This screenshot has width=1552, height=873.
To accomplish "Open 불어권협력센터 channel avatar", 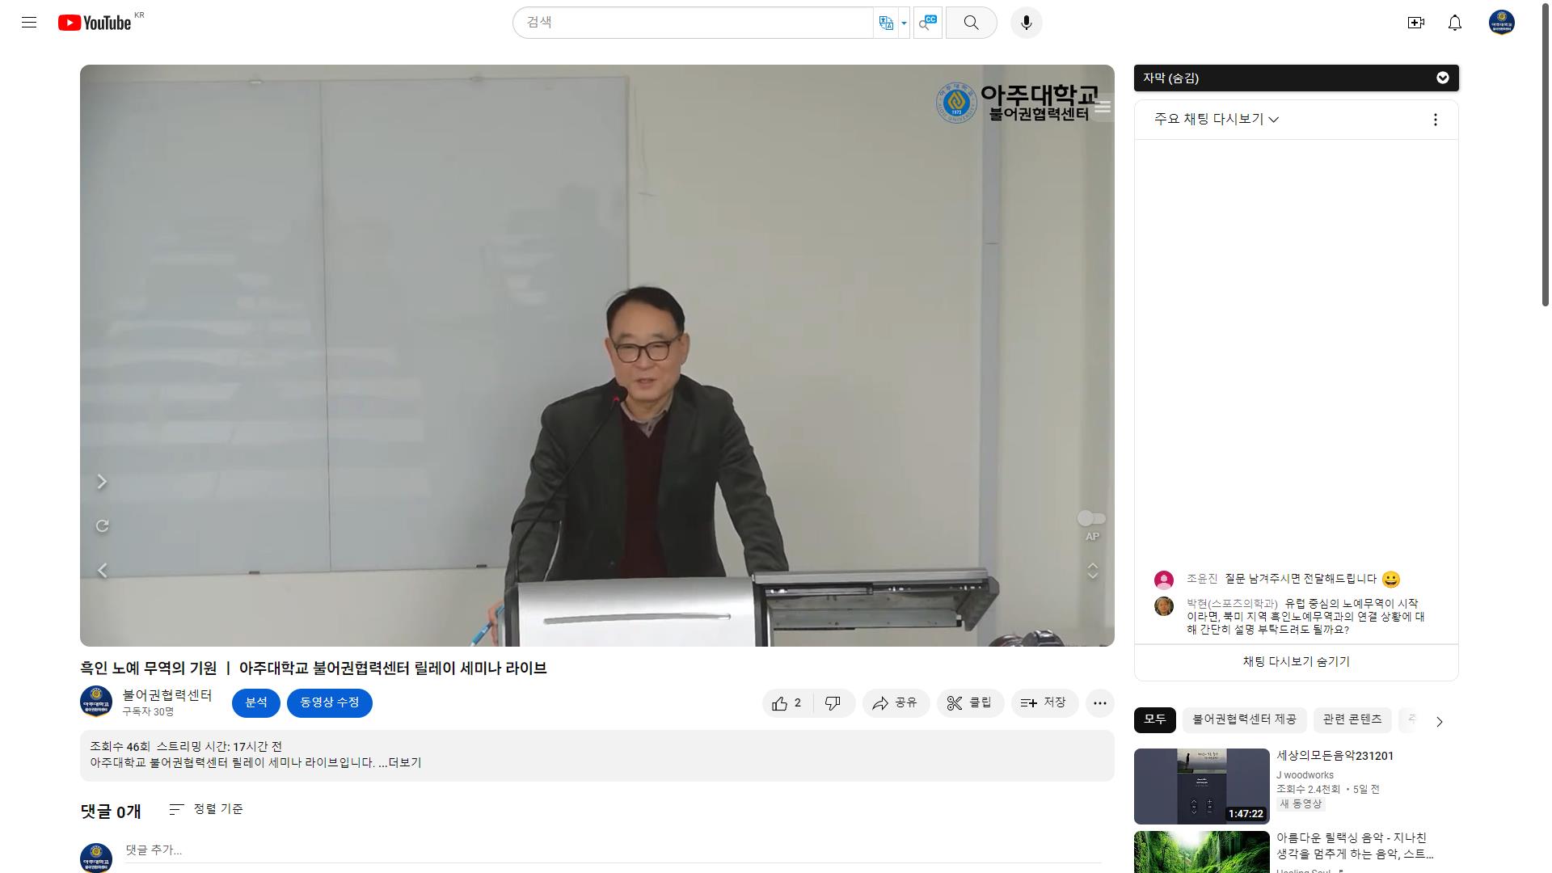I will click(x=96, y=702).
